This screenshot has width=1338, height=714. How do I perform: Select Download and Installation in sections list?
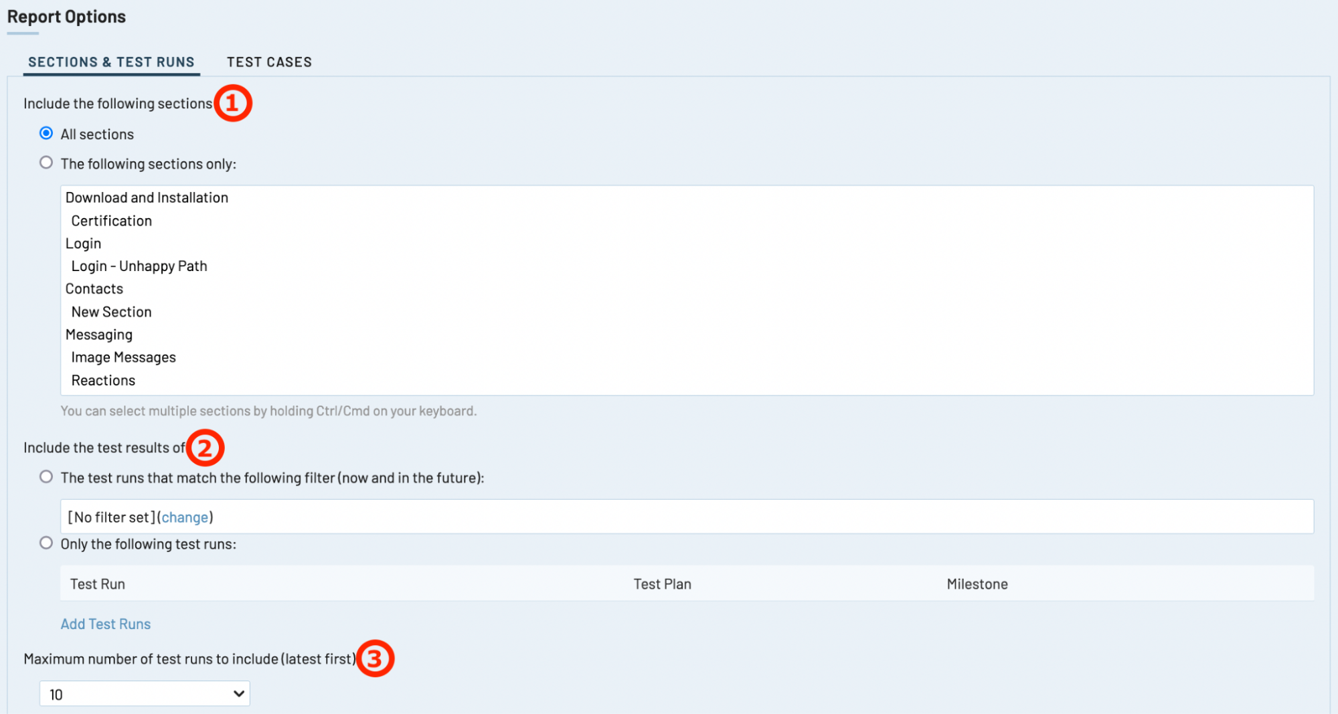coord(147,197)
